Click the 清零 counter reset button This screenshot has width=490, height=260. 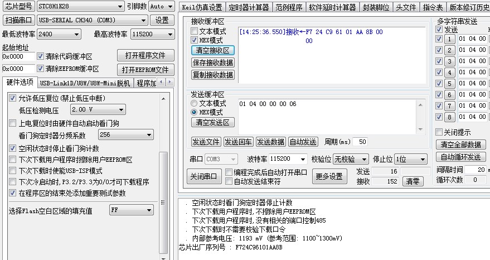pyautogui.click(x=413, y=181)
